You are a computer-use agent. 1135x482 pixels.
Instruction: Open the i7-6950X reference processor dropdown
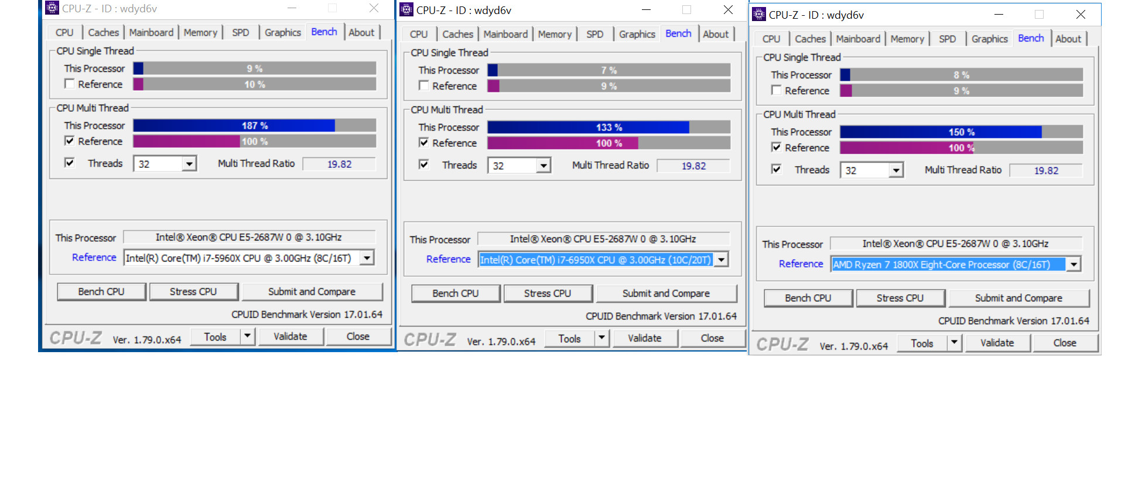(722, 260)
